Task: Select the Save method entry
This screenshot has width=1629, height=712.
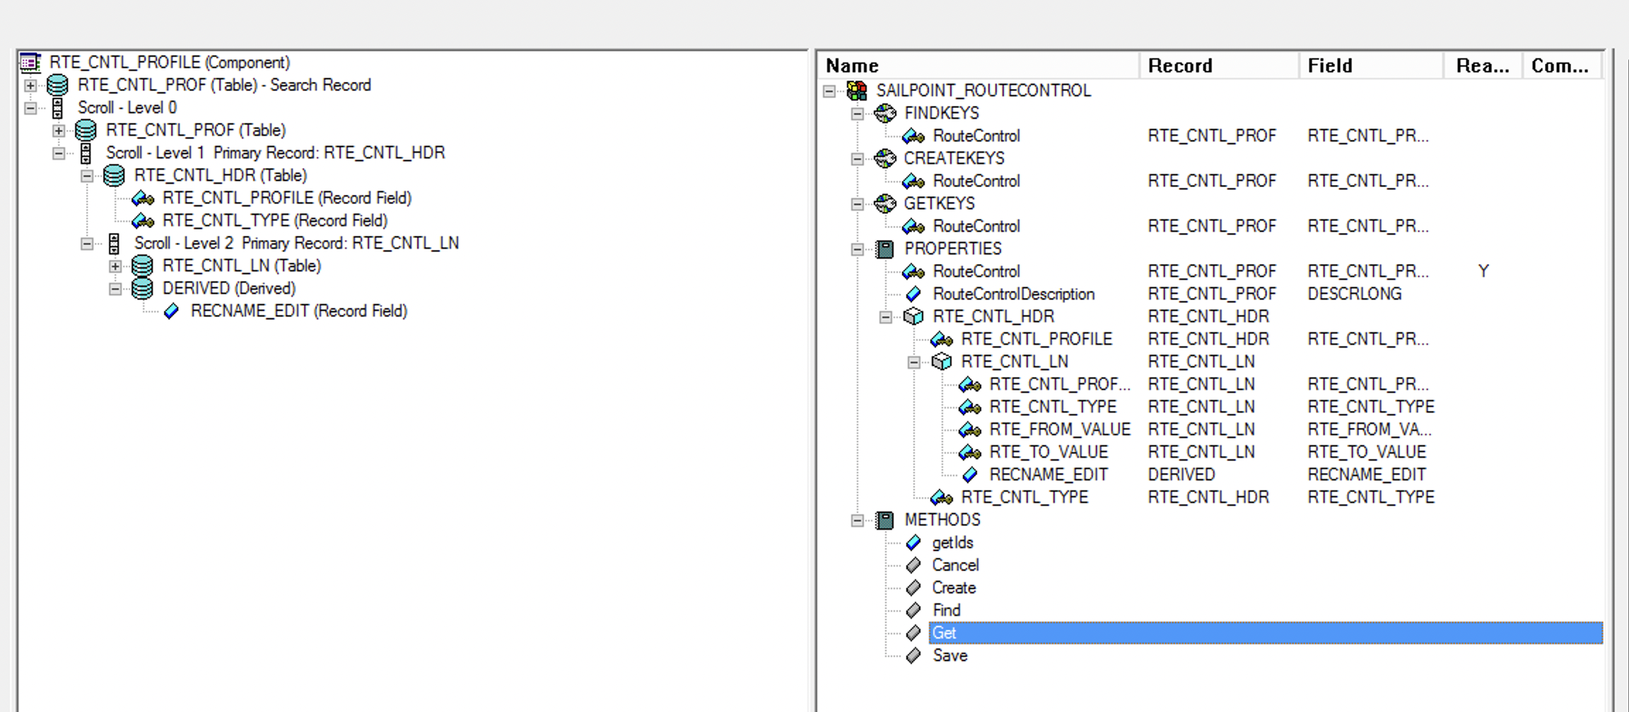Action: (x=951, y=656)
